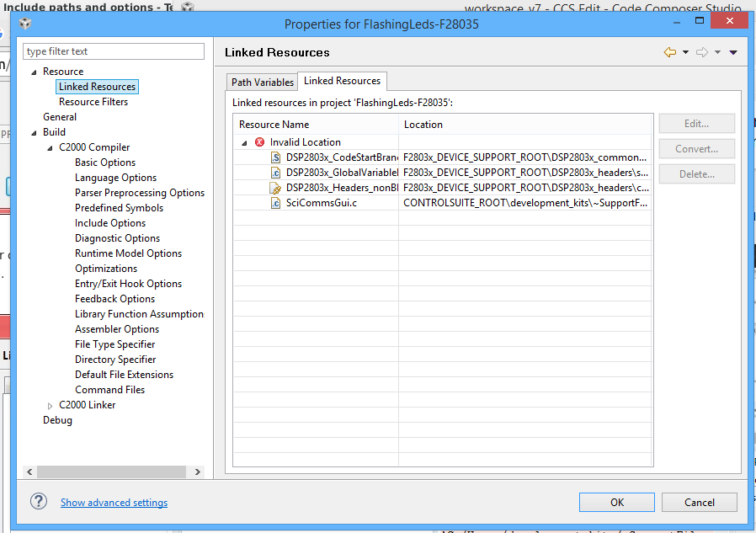Select Debug in the tree
The width and height of the screenshot is (756, 533).
(x=57, y=420)
